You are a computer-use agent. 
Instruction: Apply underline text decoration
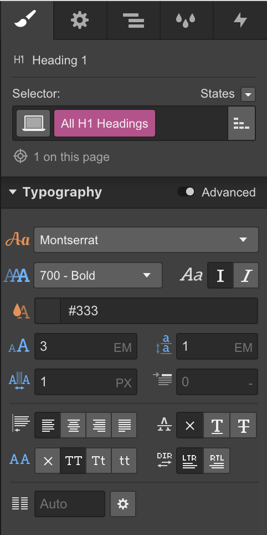pos(217,425)
